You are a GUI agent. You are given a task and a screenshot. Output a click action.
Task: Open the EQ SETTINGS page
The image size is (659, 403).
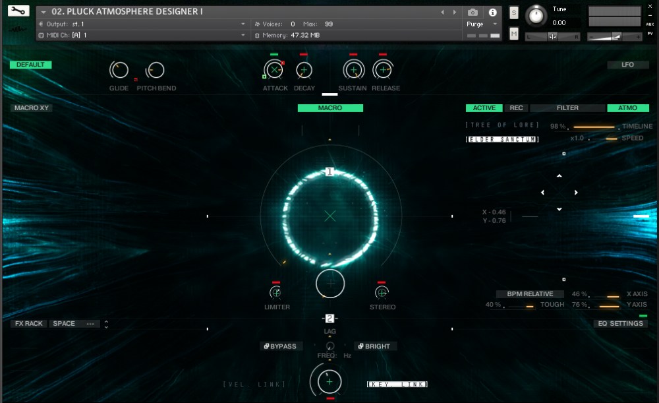pyautogui.click(x=620, y=323)
